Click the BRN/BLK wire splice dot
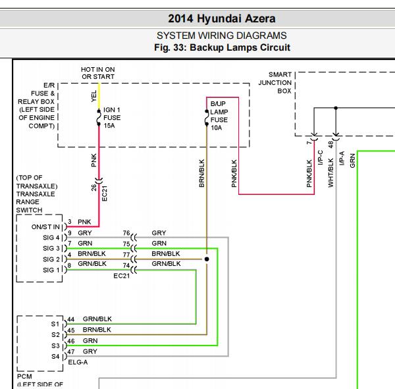This screenshot has width=395, height=389. coord(207,259)
